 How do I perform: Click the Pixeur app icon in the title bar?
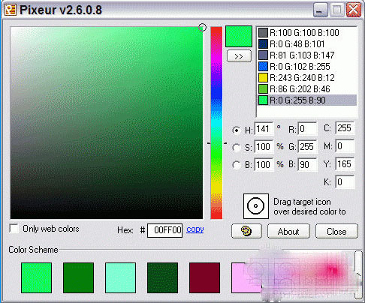11,10
